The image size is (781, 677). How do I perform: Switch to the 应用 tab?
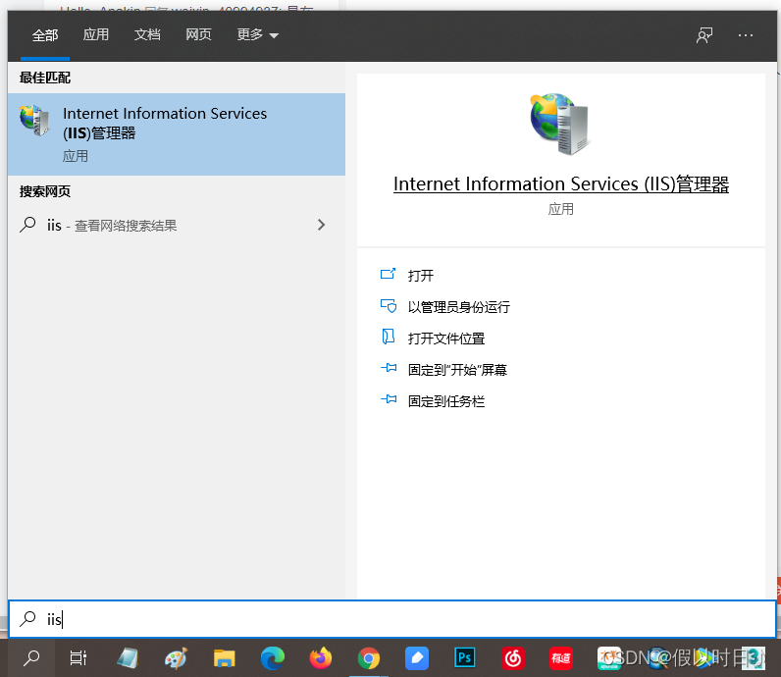(96, 35)
